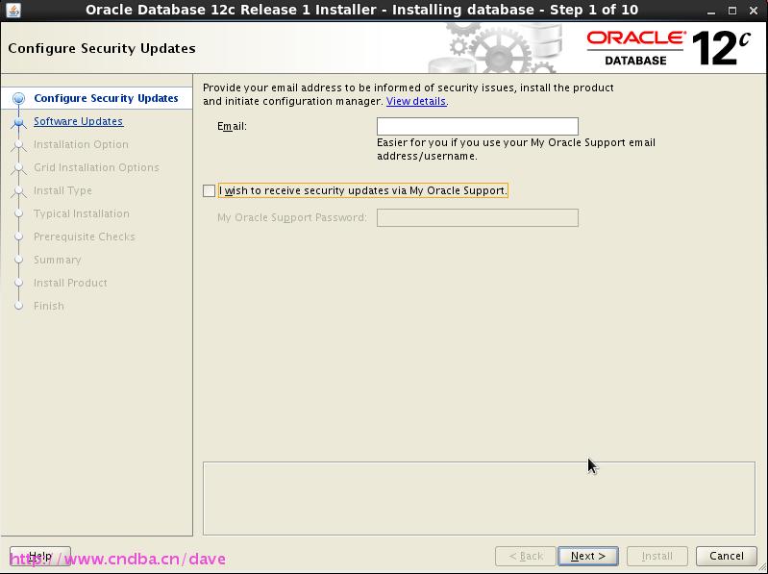Click the Prerequisite Checks step

[85, 237]
